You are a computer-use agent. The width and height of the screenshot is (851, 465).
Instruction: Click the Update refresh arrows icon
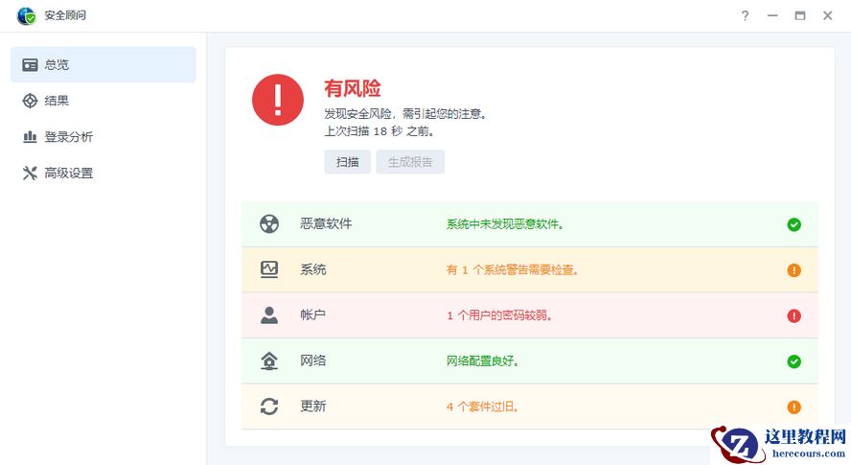pos(269,407)
